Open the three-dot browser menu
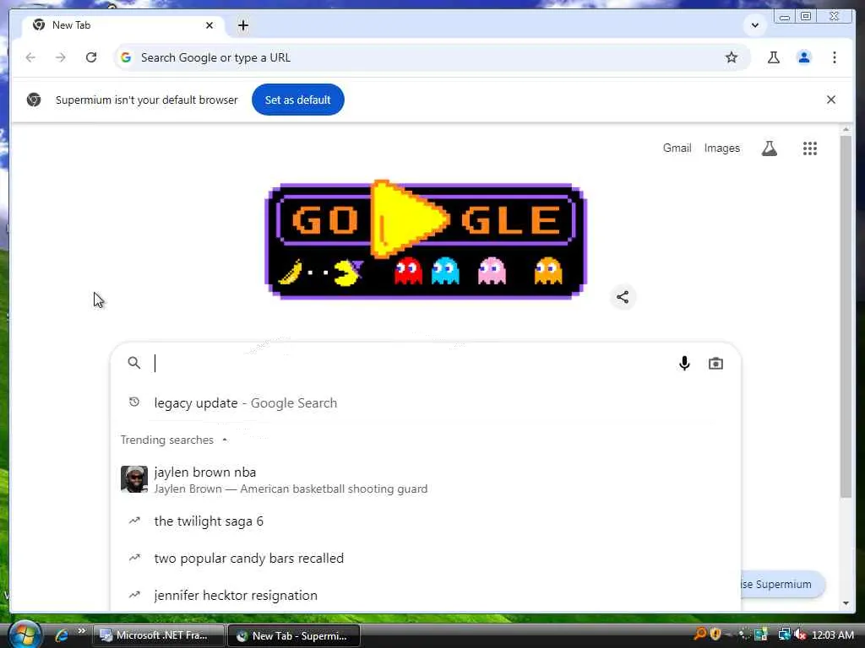The image size is (865, 648). point(834,57)
